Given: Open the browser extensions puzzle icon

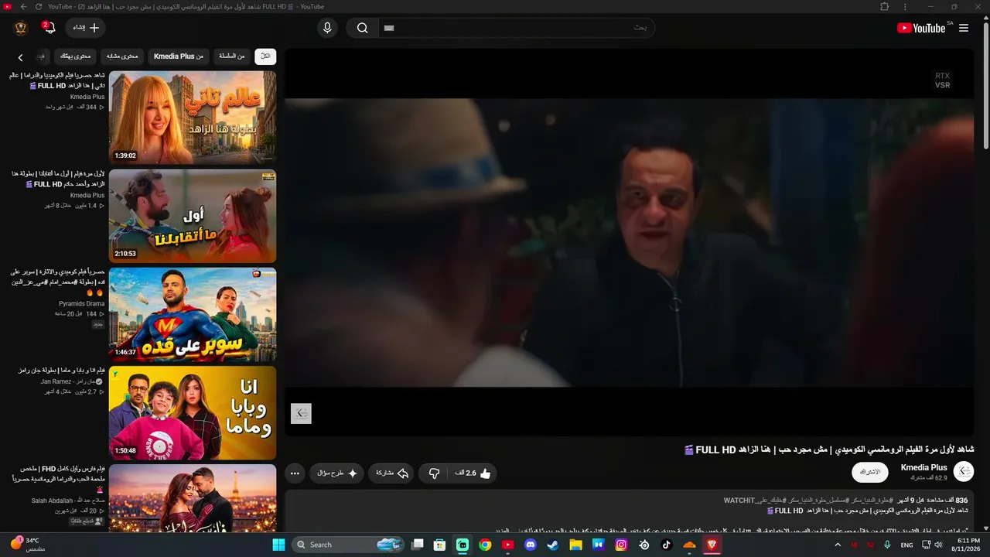Looking at the screenshot, I should click(885, 6).
